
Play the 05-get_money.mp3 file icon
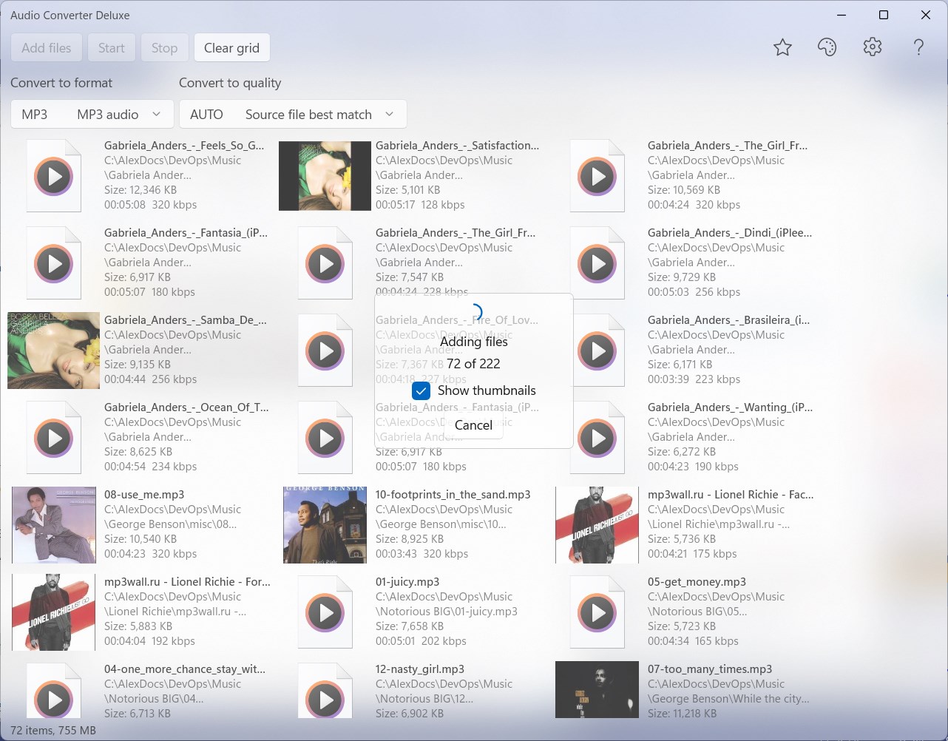click(x=597, y=612)
